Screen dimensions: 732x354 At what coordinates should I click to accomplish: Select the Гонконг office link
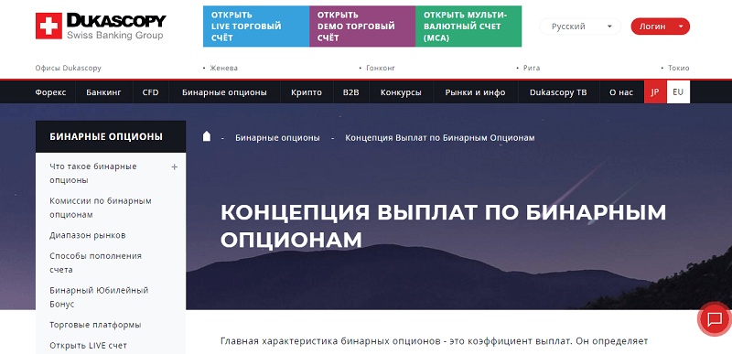pyautogui.click(x=381, y=68)
